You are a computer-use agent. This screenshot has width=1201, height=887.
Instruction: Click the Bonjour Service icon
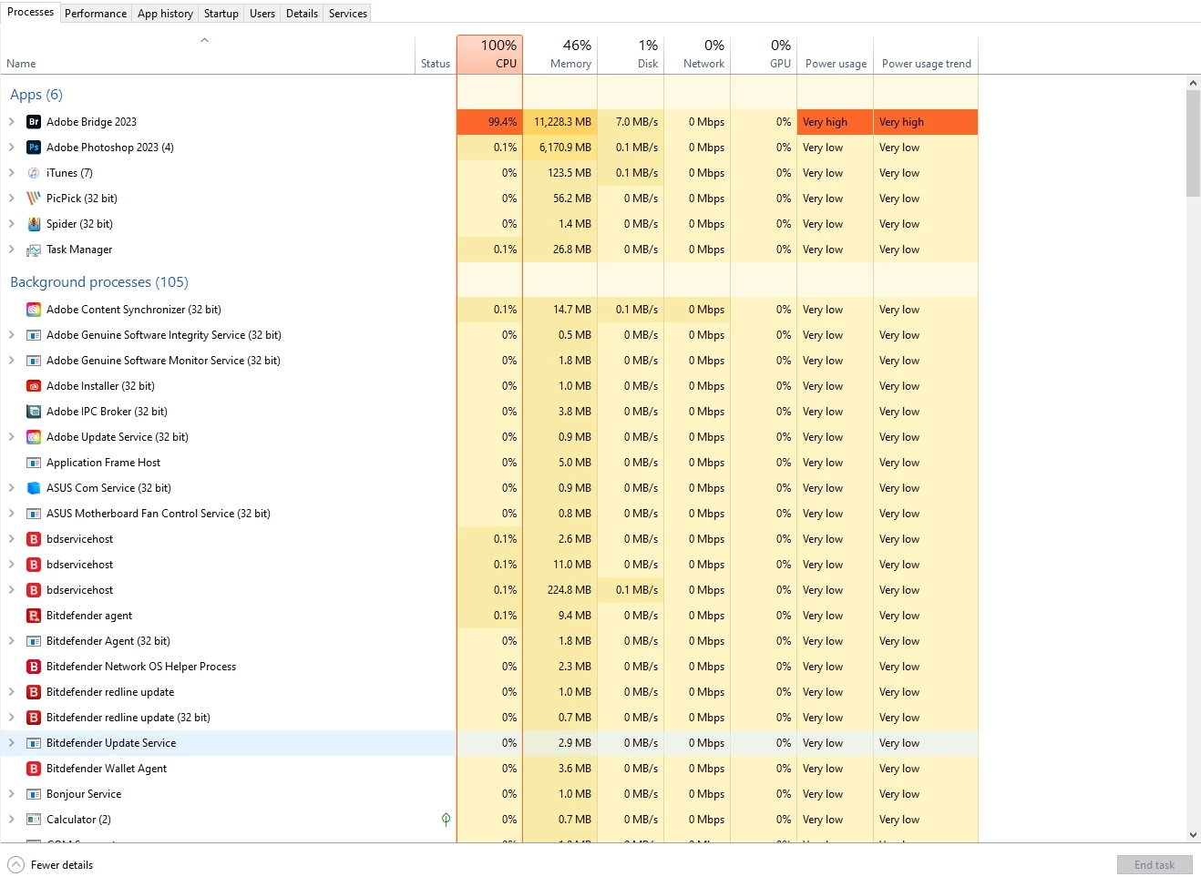(x=34, y=794)
